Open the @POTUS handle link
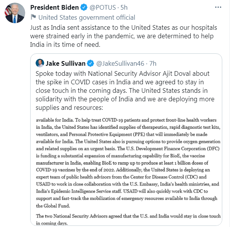230x227 pixels. (x=103, y=7)
